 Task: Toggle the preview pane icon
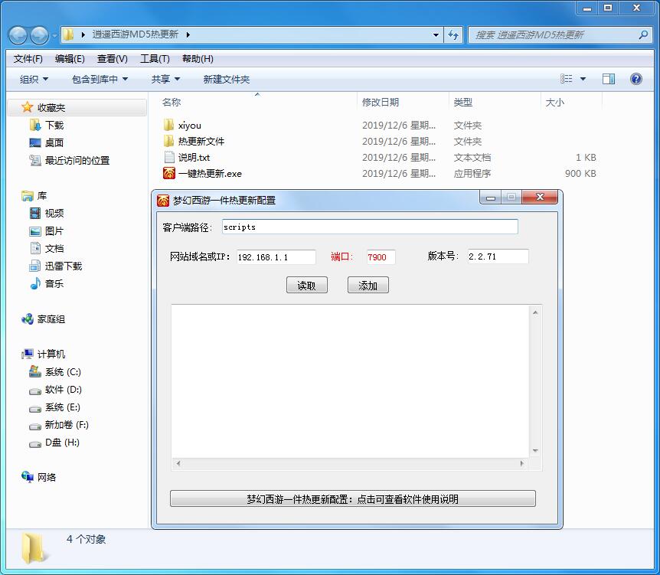[x=609, y=79]
